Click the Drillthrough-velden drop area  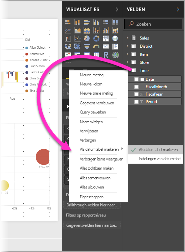point(92,205)
